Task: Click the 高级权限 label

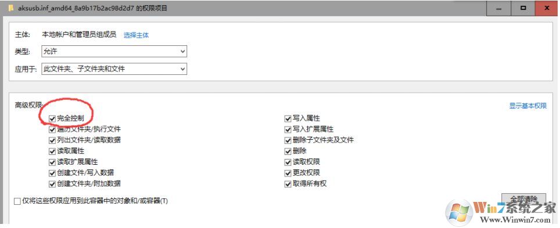Action: pos(28,105)
